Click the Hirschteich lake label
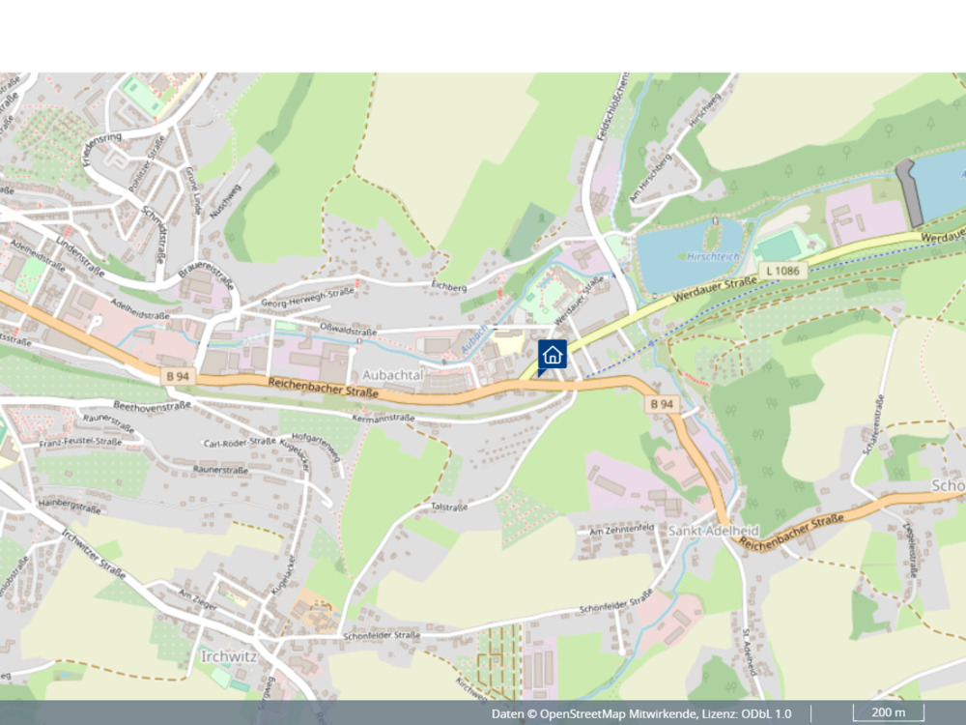Screen dimensions: 966x725 tap(712, 256)
